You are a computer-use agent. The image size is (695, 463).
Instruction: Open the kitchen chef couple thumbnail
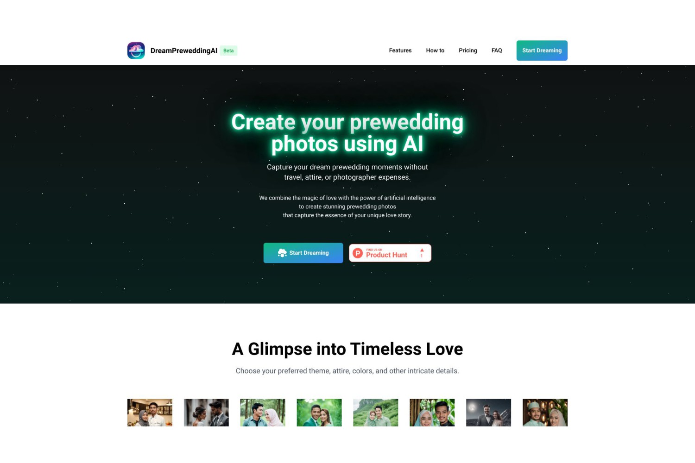click(150, 413)
